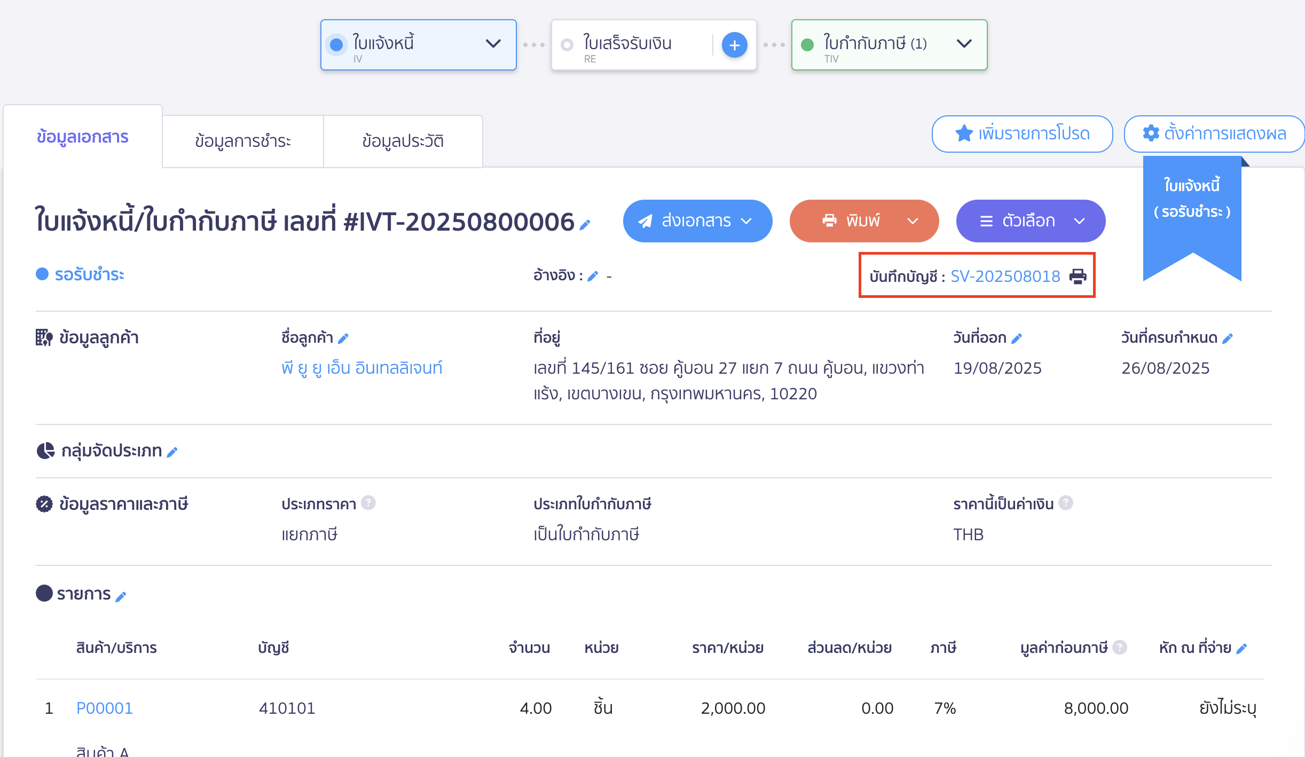
Task: Edit กลุ่มจัดประเภท with its pencil icon
Action: [172, 452]
